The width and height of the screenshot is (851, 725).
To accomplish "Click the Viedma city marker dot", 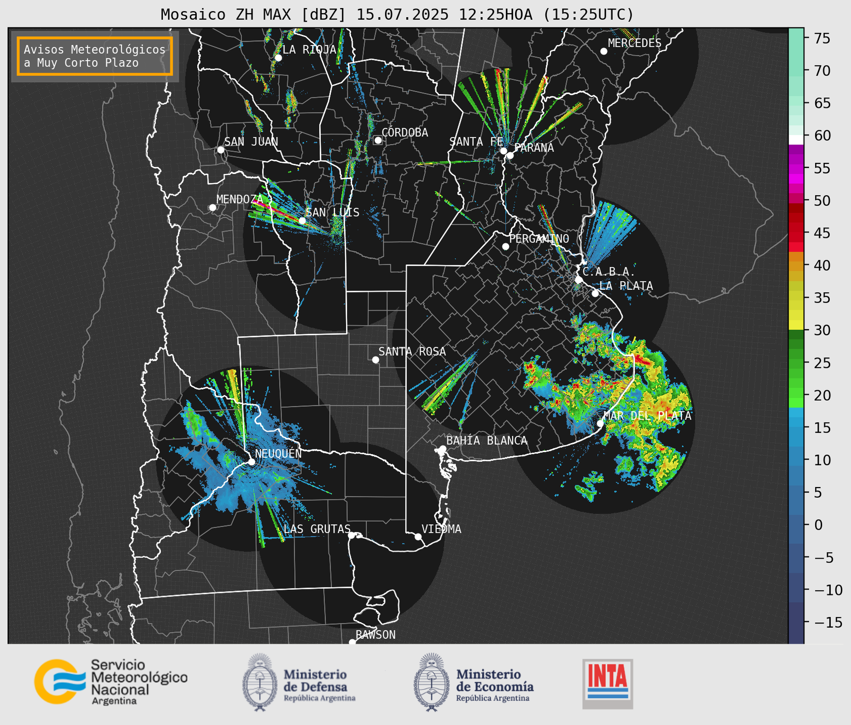I will (x=418, y=536).
